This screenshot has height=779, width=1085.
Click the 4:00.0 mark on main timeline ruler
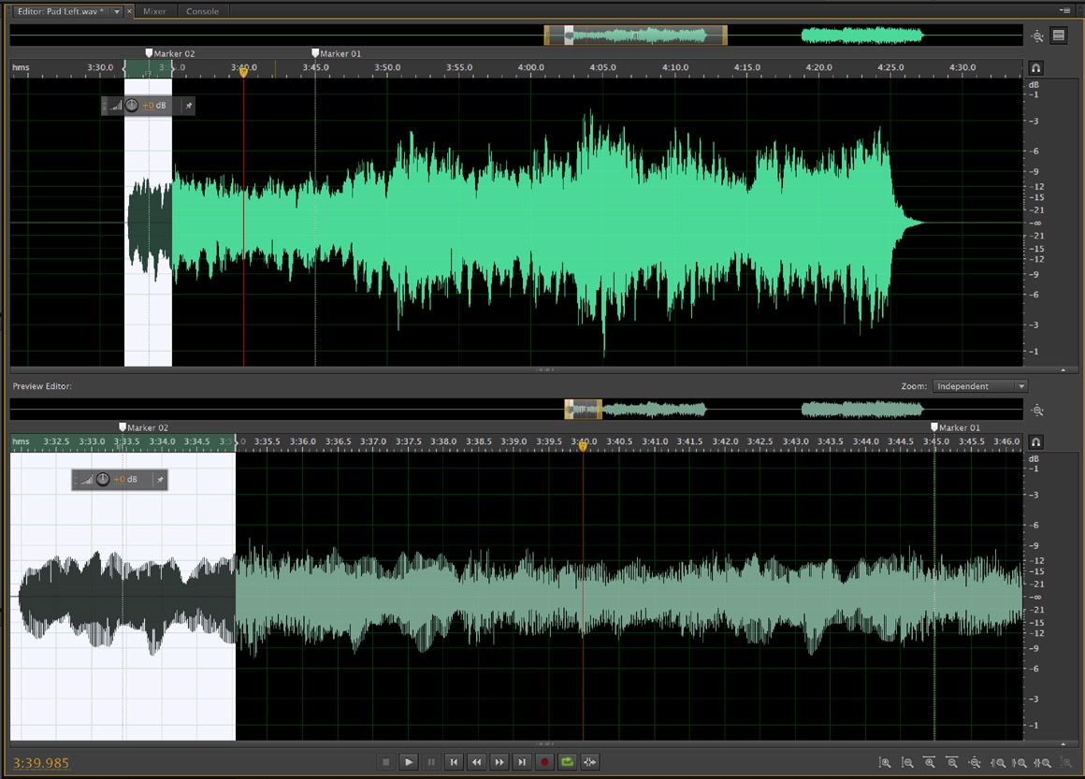coord(530,67)
